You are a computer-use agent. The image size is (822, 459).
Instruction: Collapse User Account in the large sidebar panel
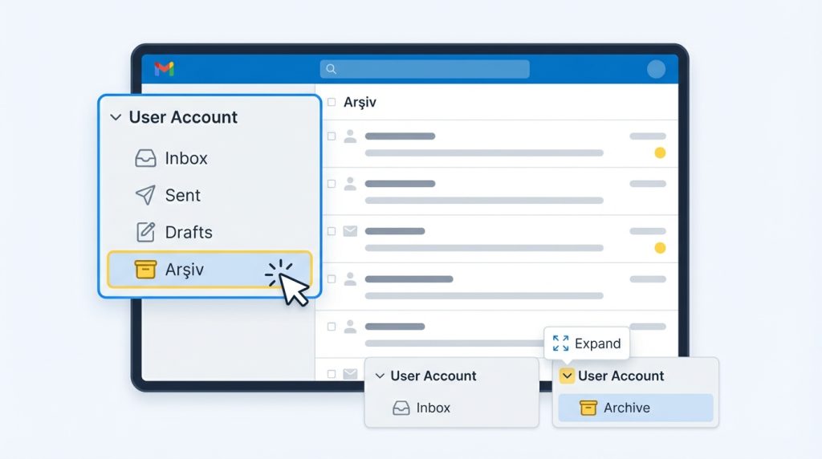[115, 117]
